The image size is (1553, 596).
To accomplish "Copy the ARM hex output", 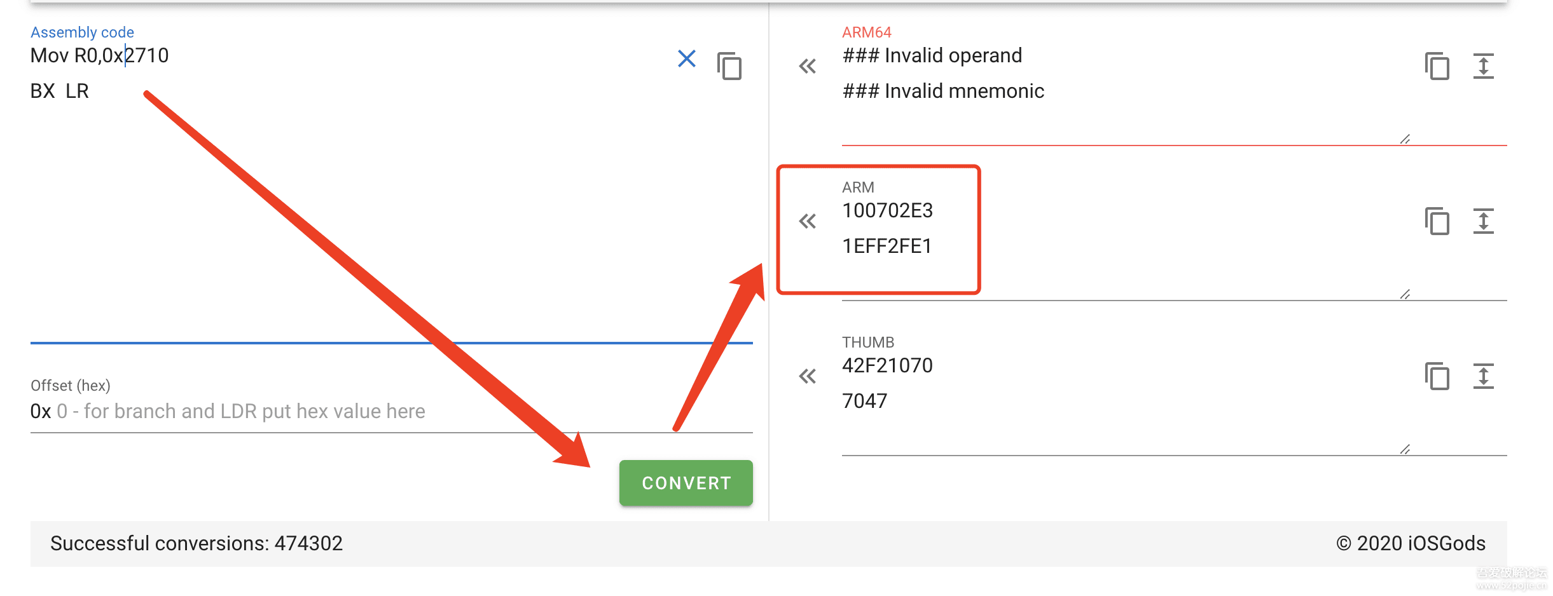I will [x=1437, y=221].
